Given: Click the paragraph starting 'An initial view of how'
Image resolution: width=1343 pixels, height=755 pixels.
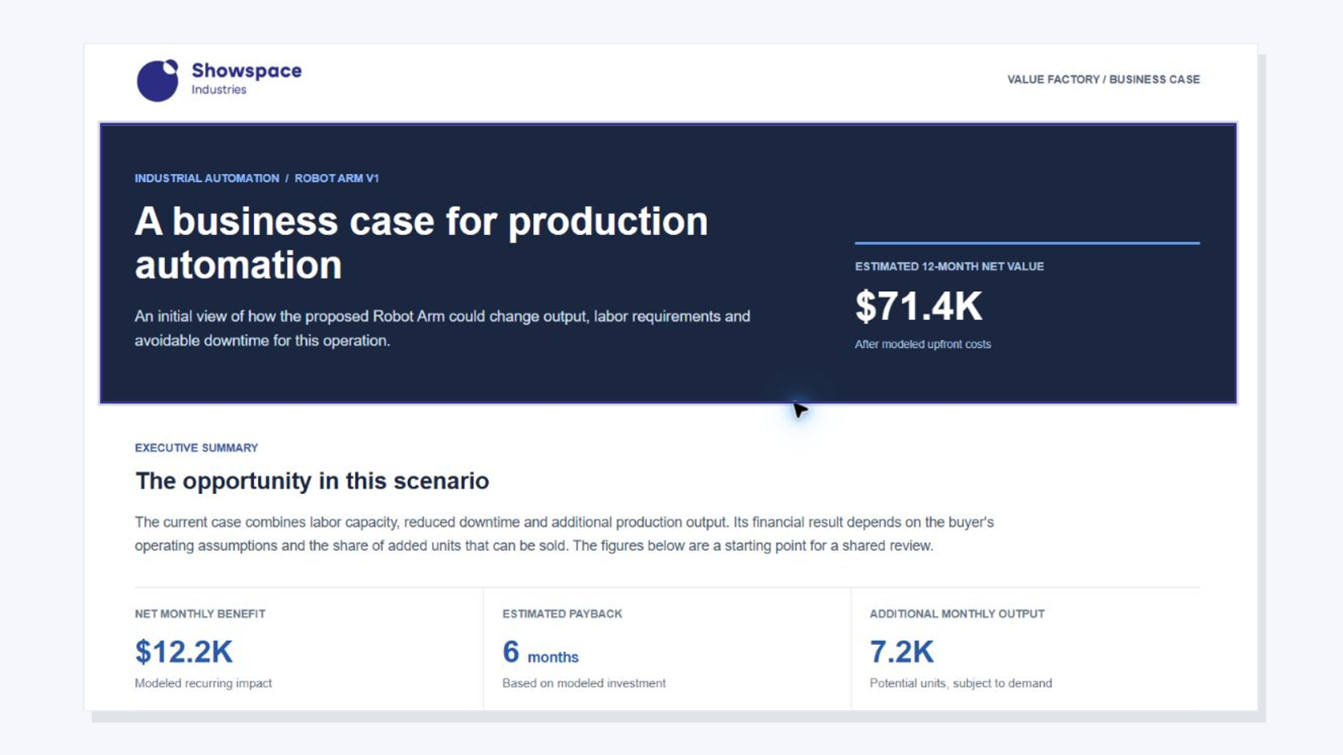Looking at the screenshot, I should click(x=442, y=328).
